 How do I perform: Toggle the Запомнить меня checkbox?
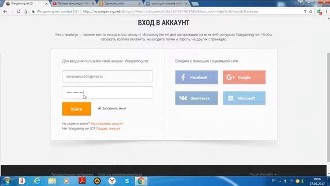click(x=100, y=109)
